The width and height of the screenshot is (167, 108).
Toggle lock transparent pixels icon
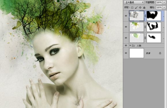coord(132,7)
